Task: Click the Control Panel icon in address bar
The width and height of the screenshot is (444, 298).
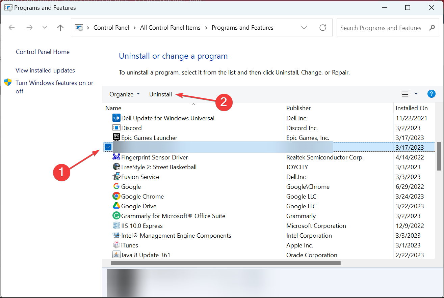Action: tap(79, 28)
